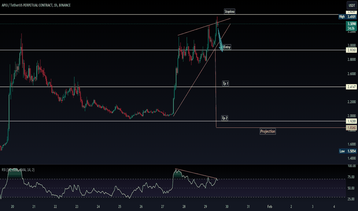This screenshot has height=211, width=358.
Task: Click the 2.4147 price tag
Action: 351,87
